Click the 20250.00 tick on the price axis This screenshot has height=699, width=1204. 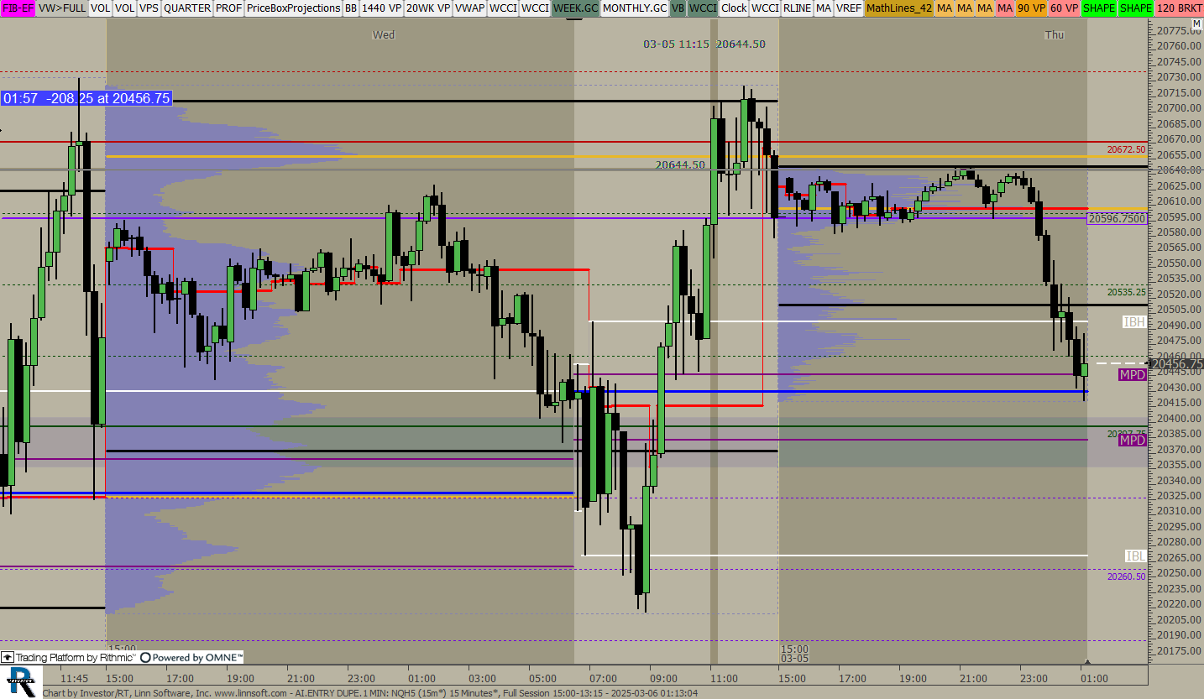click(1180, 573)
